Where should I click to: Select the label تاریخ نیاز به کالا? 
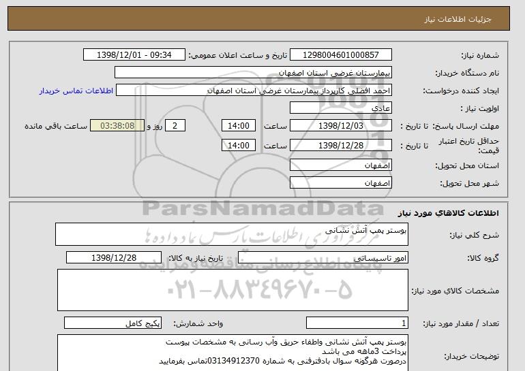pos(196,258)
